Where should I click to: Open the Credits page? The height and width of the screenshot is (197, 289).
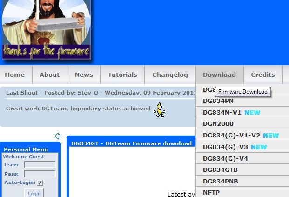point(262,75)
